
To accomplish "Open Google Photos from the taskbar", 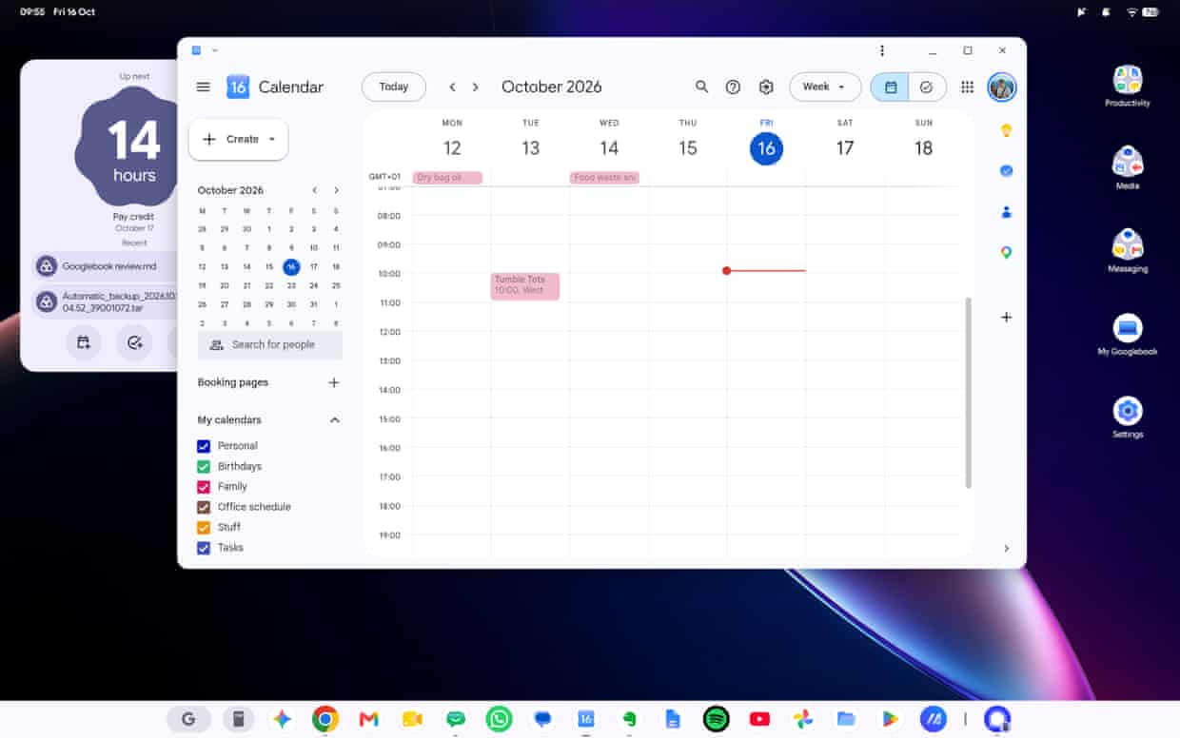I will [803, 719].
